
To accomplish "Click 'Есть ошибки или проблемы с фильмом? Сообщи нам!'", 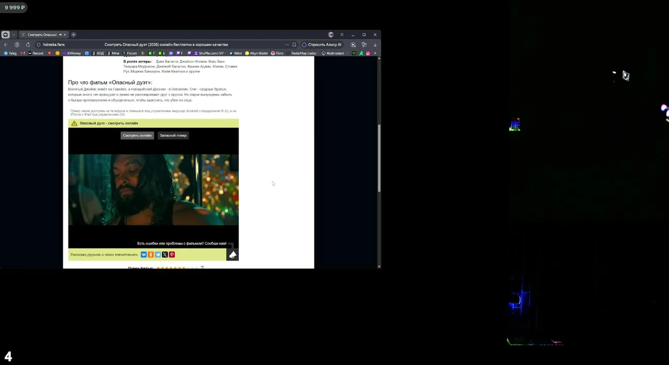I will pyautogui.click(x=182, y=243).
